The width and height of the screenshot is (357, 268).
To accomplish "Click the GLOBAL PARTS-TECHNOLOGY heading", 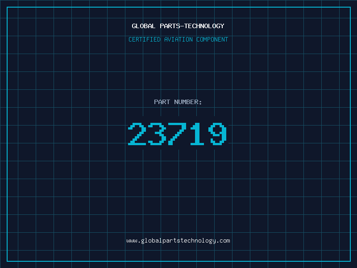I will tap(178, 26).
